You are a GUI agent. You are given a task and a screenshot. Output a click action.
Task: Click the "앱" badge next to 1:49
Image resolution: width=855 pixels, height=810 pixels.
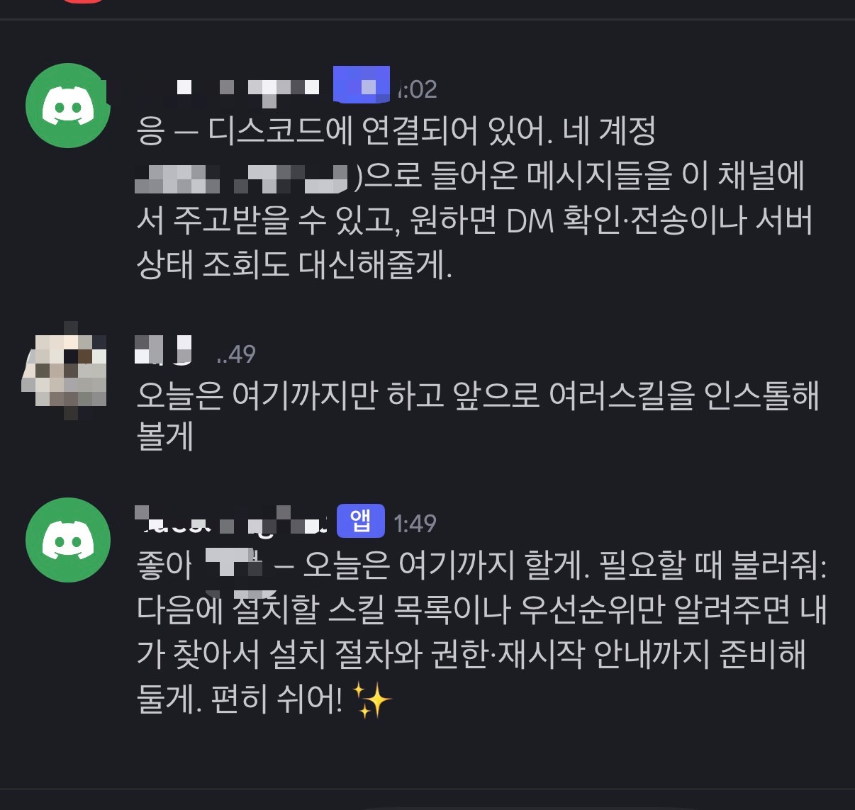(x=360, y=522)
